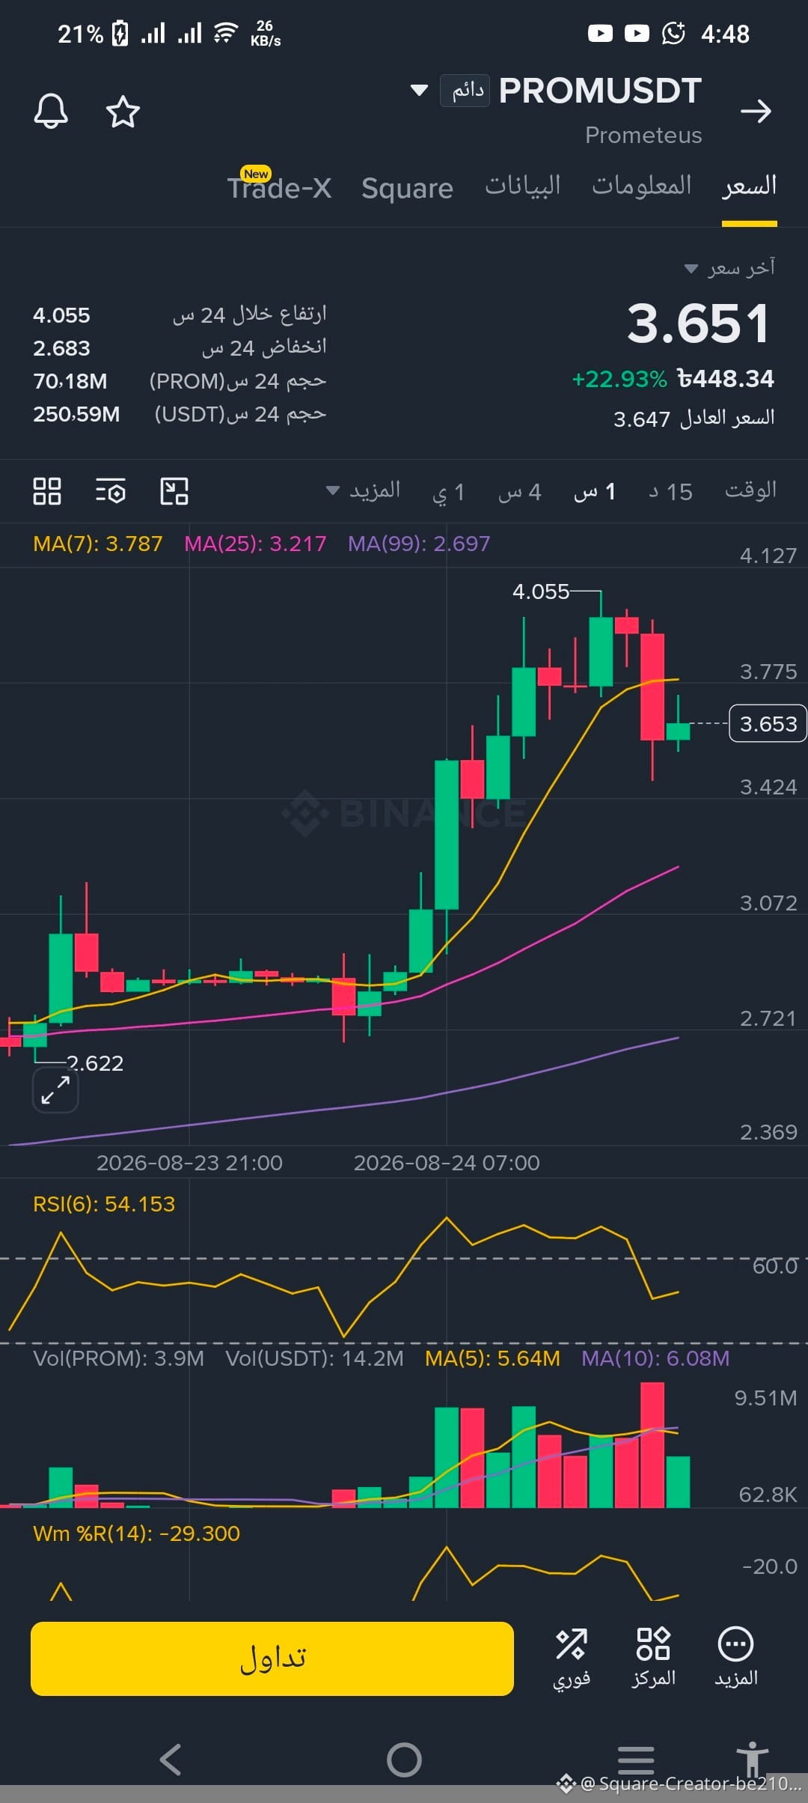
Task: Select the الوقت time line chart option
Action: (750, 490)
